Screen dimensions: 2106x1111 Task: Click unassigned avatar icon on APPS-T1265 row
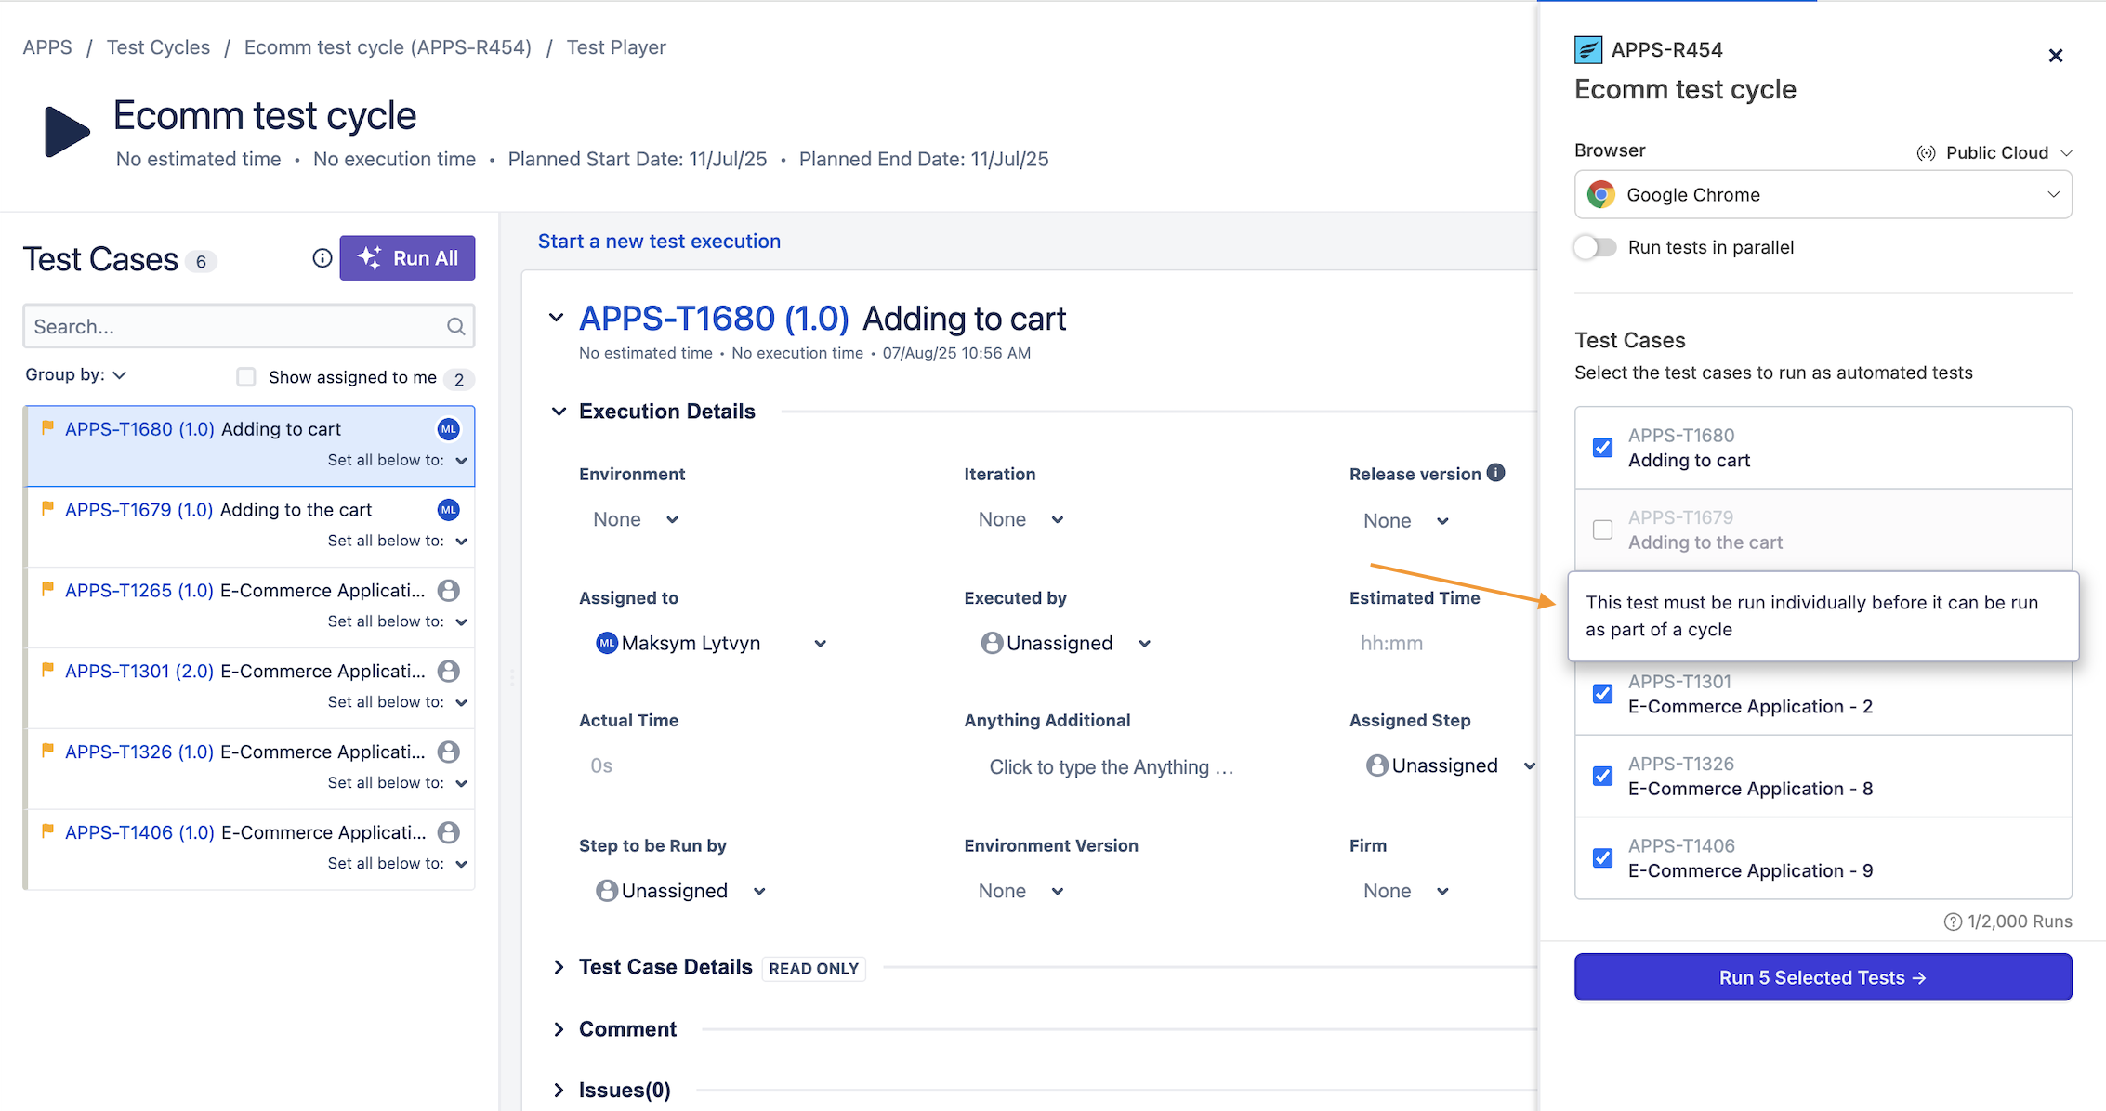[x=448, y=591]
